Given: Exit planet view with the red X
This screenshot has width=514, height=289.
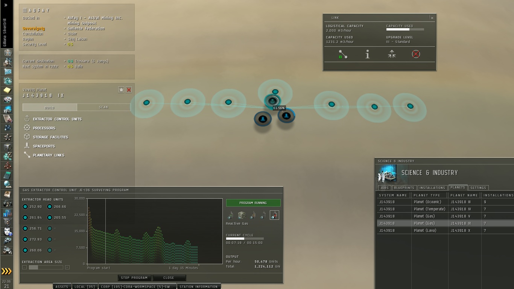Looking at the screenshot, I should pyautogui.click(x=129, y=90).
